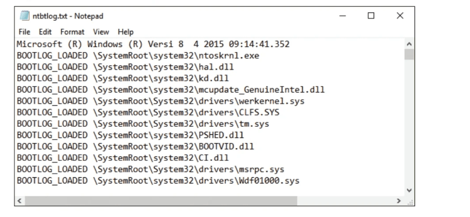Click the resize grip in the window corner
This screenshot has width=470, height=217.
click(410, 202)
